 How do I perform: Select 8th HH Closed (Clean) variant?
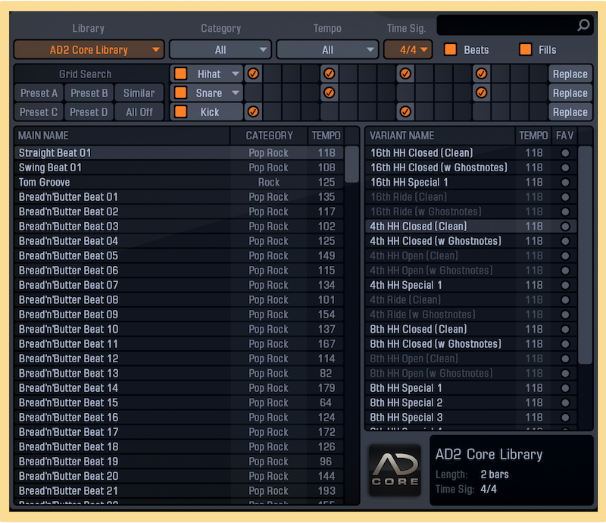(x=471, y=329)
